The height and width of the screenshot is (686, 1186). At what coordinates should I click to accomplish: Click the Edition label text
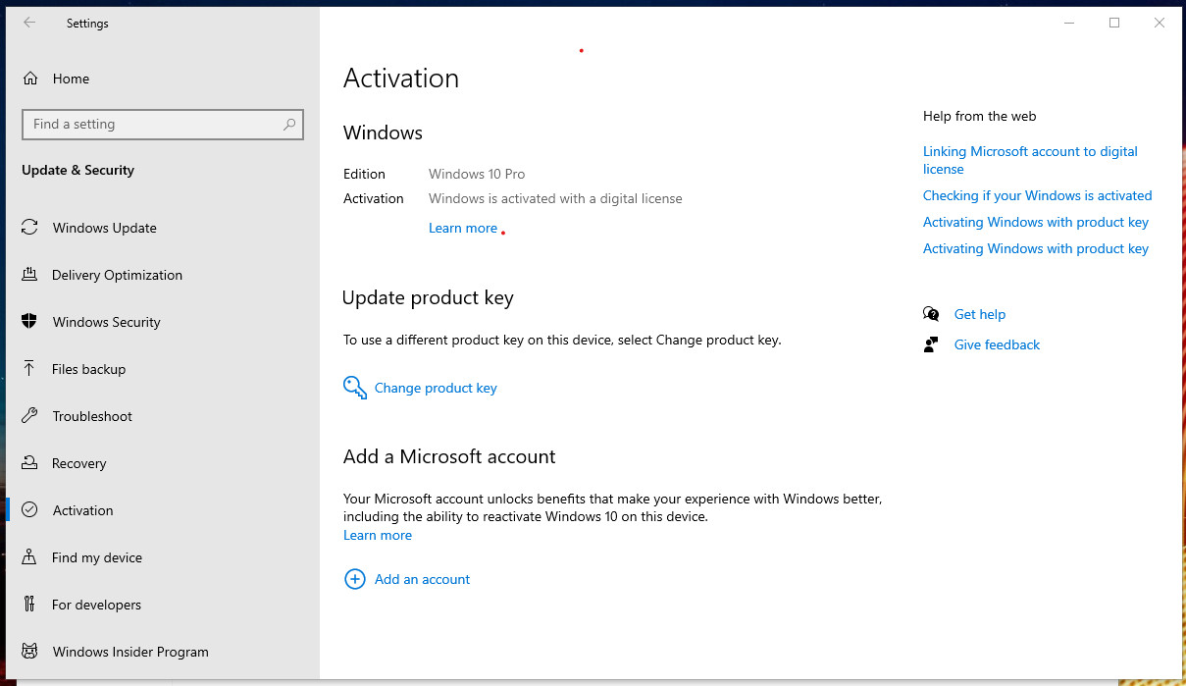(364, 174)
